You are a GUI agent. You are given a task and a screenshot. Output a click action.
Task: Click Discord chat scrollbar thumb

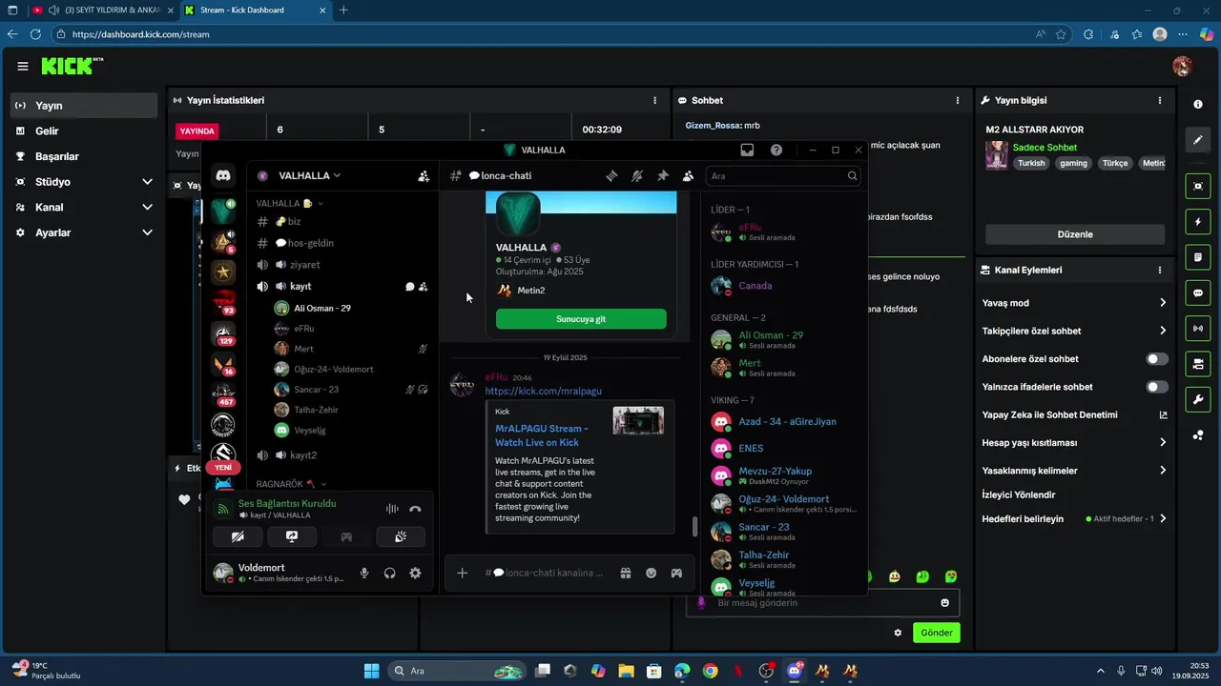pos(694,526)
